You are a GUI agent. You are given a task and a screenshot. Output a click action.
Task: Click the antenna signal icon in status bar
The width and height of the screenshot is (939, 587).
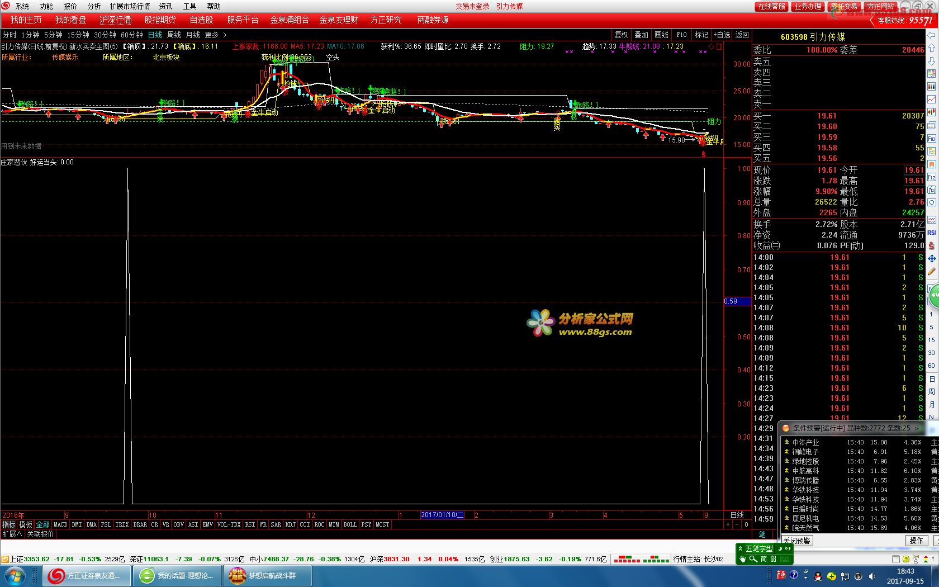coord(916,559)
